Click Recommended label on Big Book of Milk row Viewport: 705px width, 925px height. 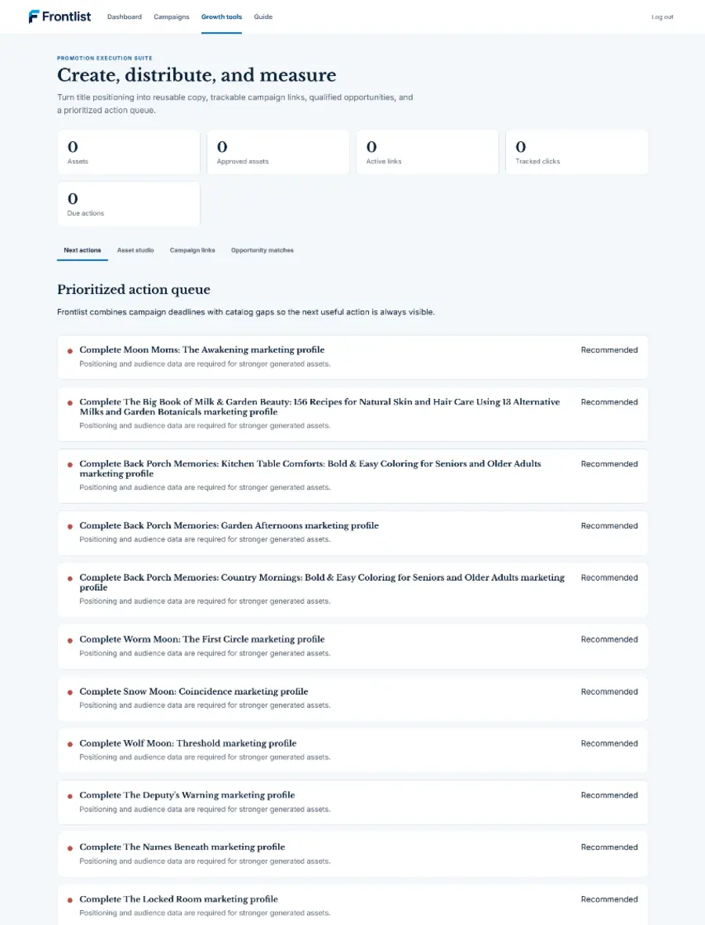609,401
